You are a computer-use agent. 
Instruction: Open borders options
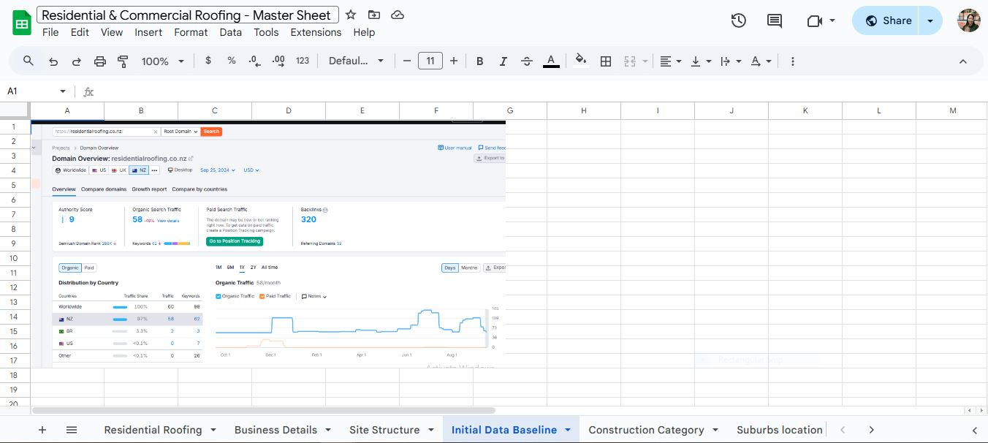coord(606,61)
